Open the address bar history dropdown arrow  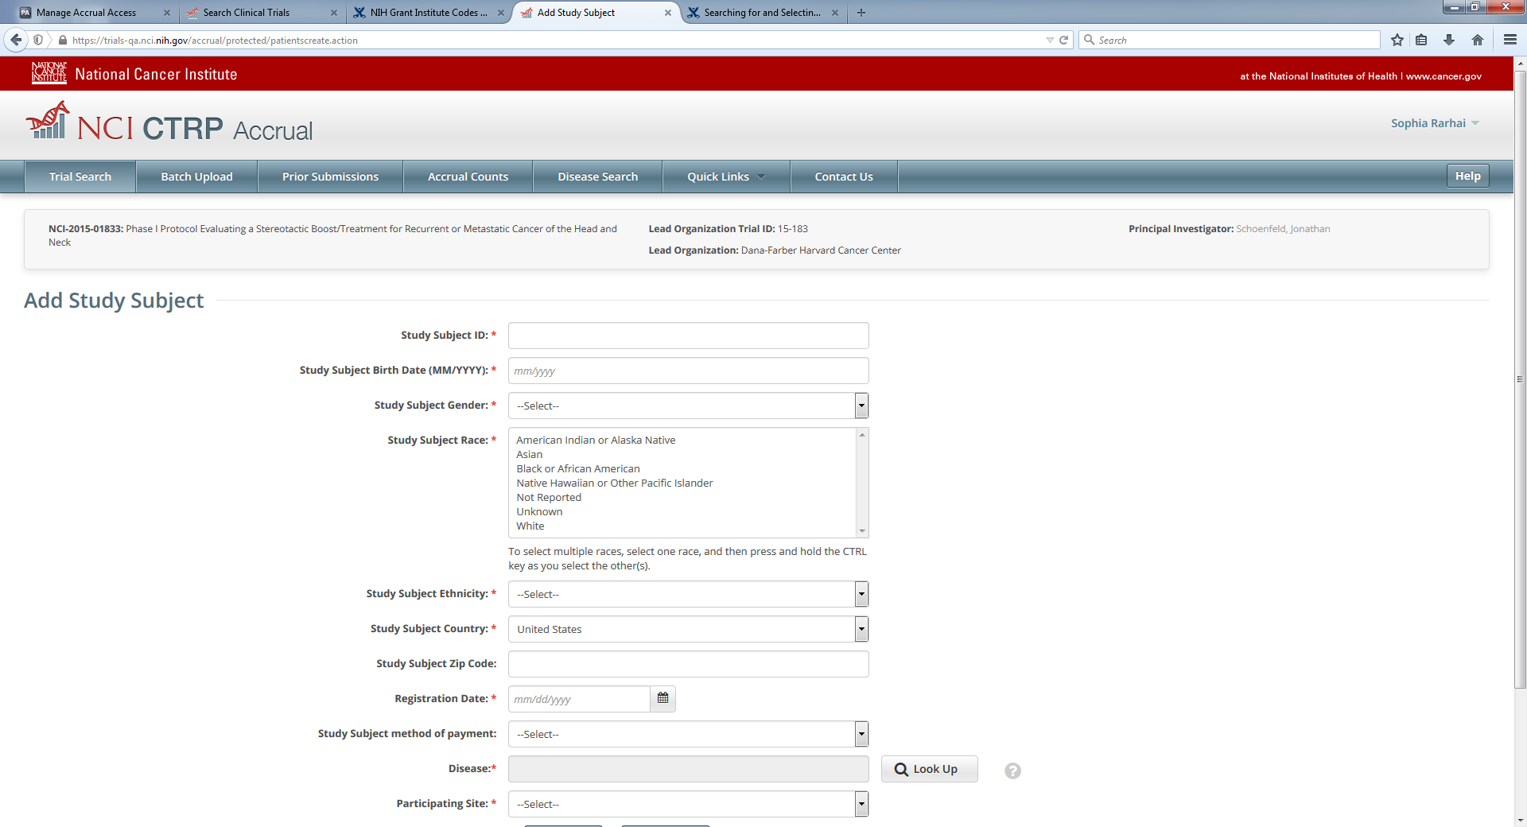click(1050, 40)
